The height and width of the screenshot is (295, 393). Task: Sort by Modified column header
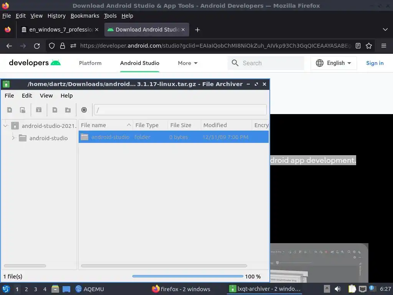226,125
